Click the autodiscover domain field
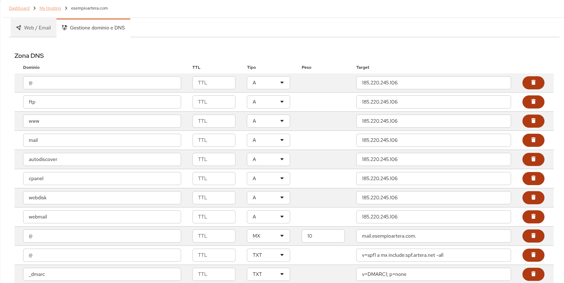The image size is (564, 283). point(102,159)
